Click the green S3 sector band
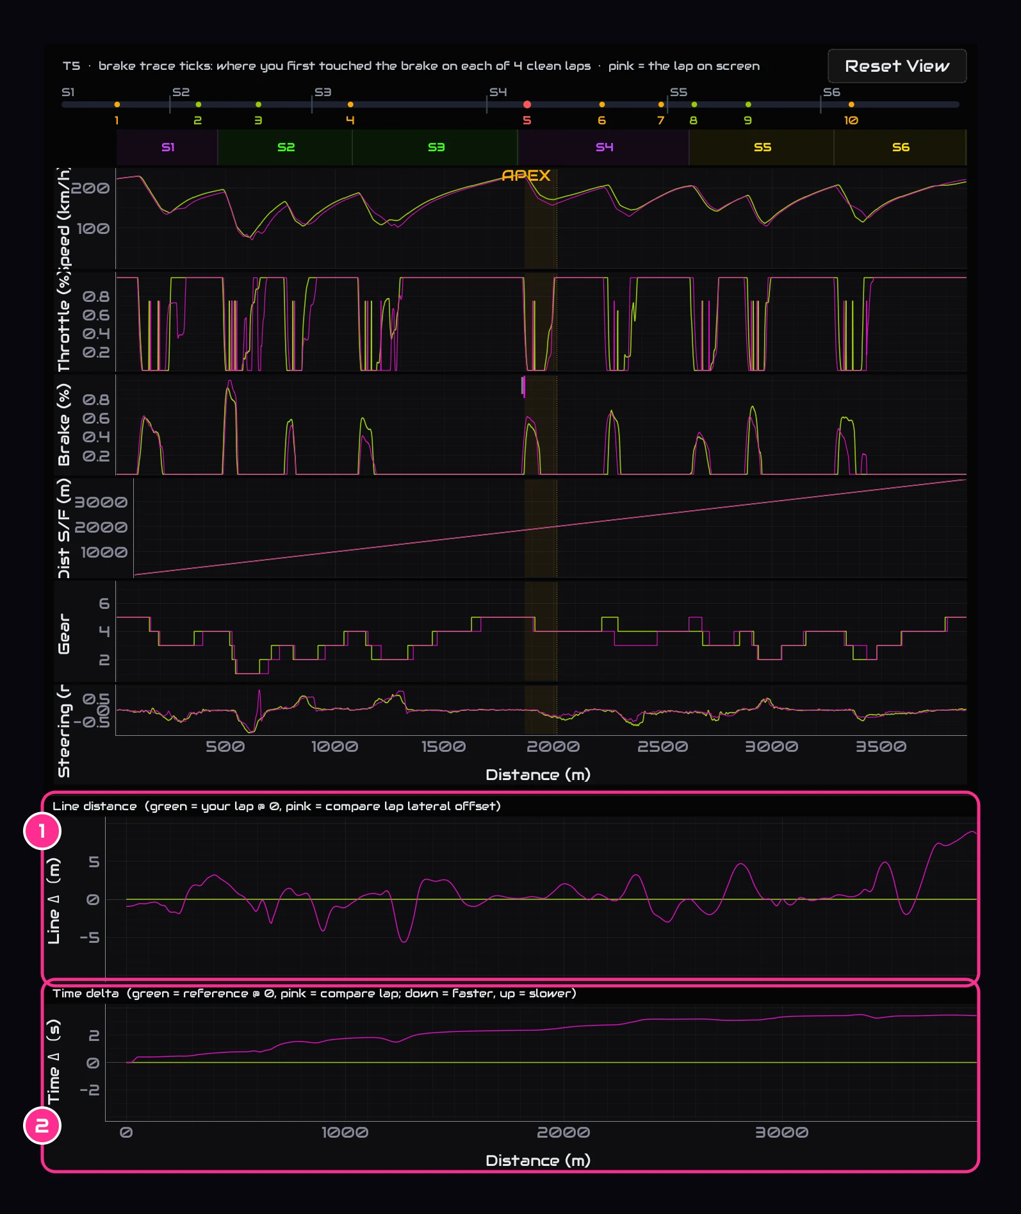 tap(436, 147)
